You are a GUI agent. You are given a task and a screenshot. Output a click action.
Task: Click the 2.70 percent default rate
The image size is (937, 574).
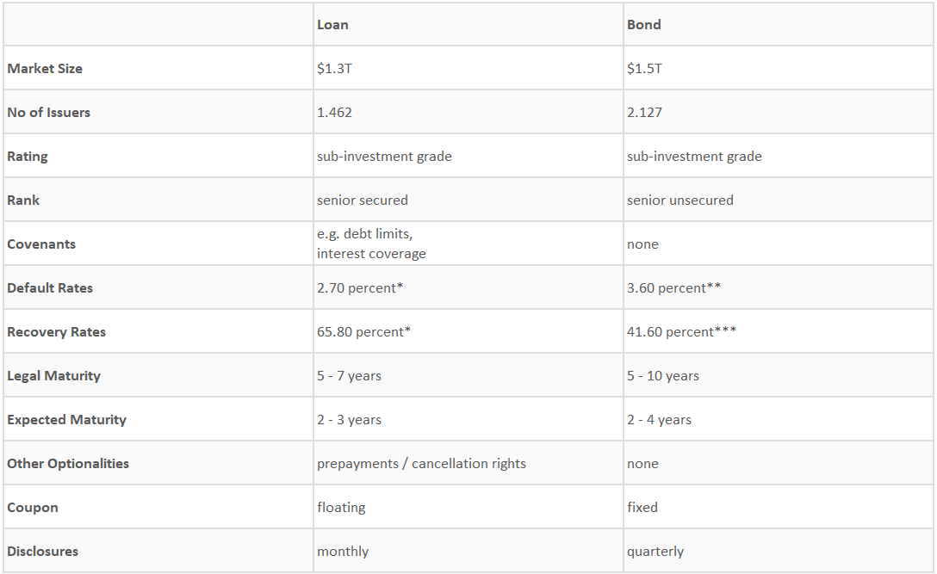[x=360, y=288]
